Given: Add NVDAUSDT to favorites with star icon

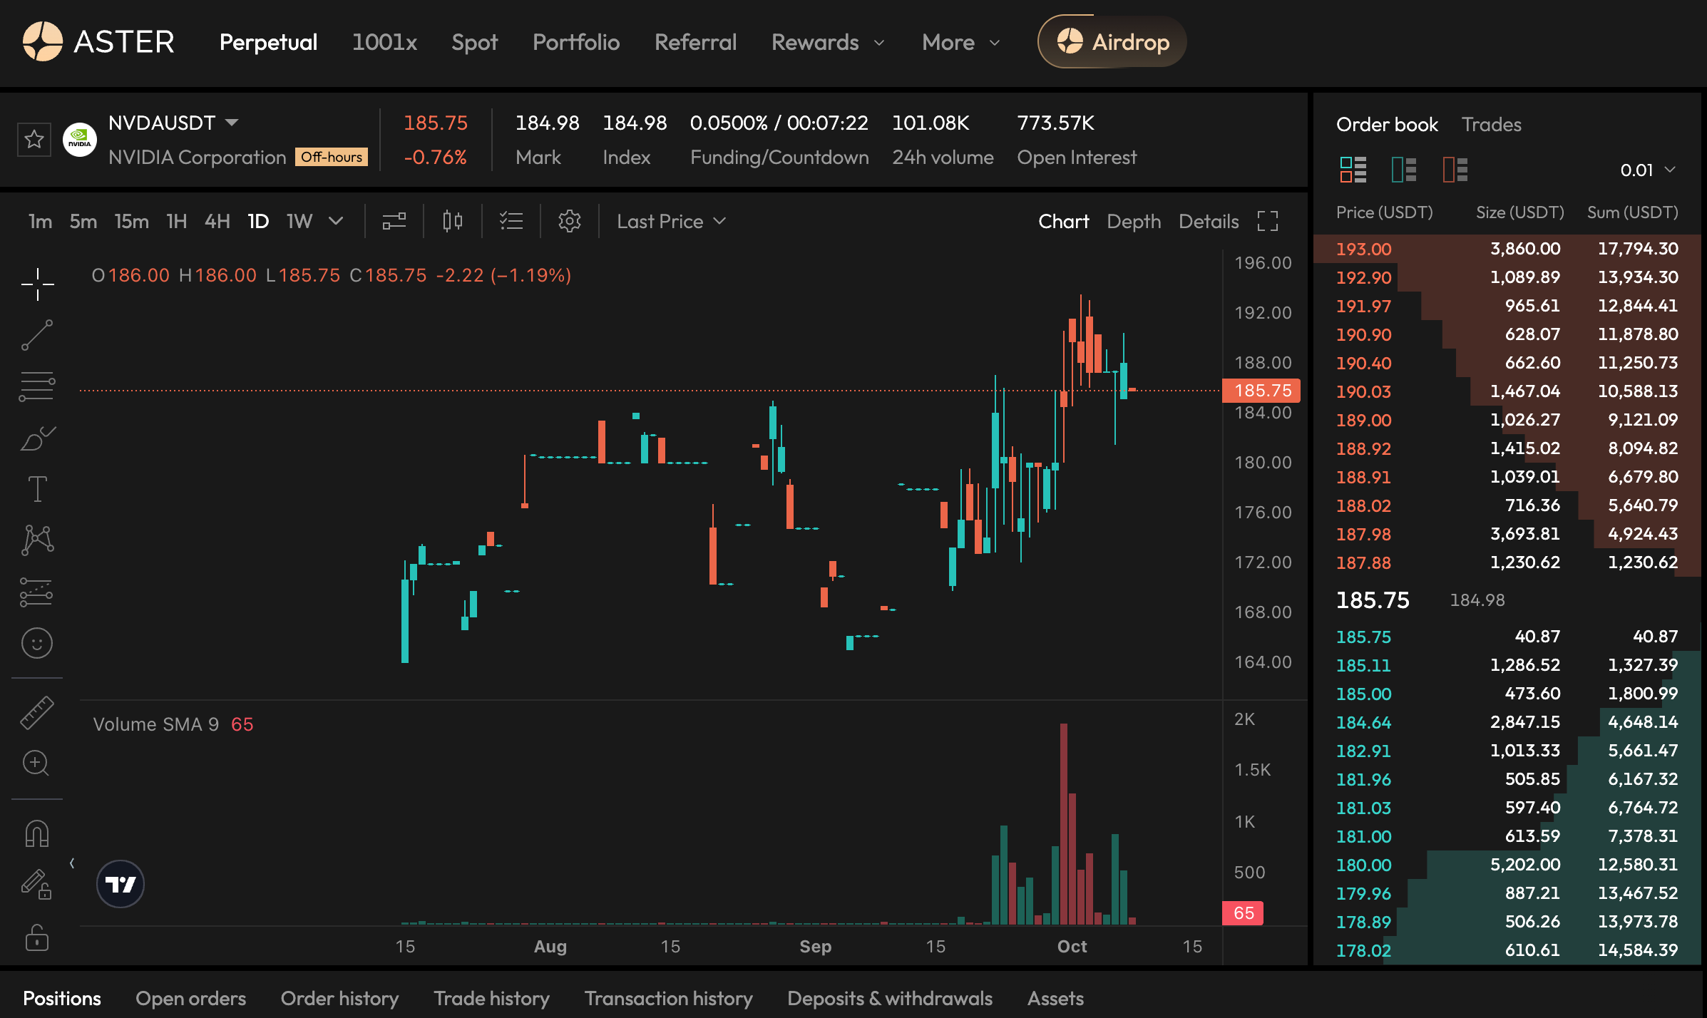Looking at the screenshot, I should (34, 139).
